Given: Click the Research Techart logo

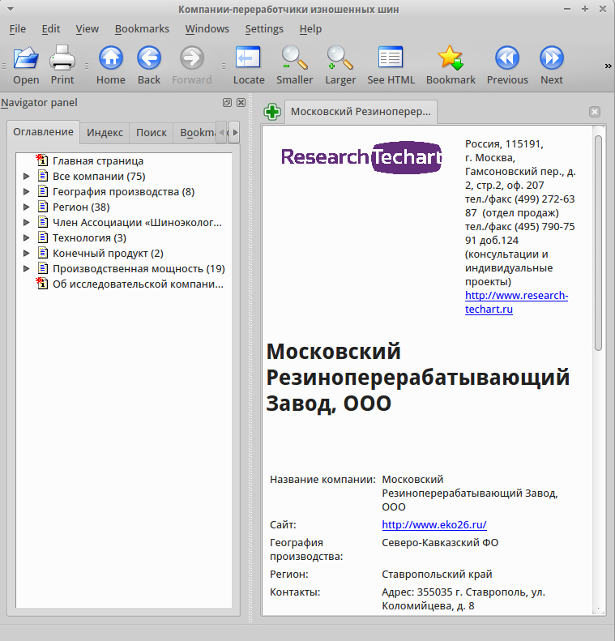Looking at the screenshot, I should 361,157.
